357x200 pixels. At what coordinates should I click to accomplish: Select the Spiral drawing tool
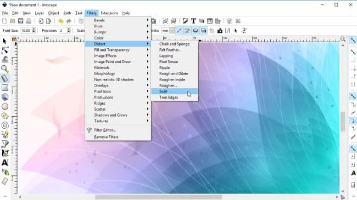pos(5,125)
